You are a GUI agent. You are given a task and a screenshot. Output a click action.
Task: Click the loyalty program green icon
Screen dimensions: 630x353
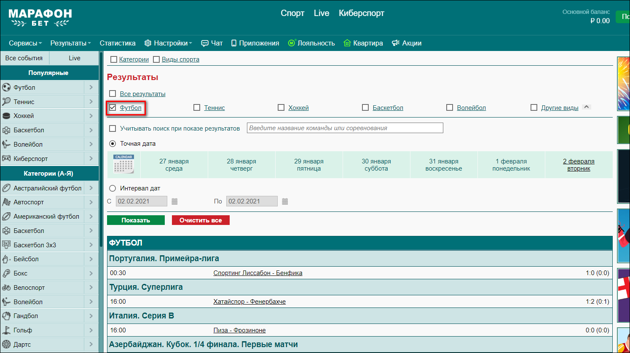[292, 43]
